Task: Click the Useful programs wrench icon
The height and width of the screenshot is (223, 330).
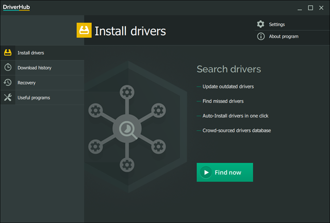Action: tap(8, 97)
